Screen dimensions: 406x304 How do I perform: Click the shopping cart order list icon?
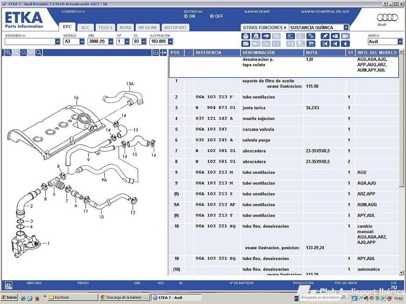pos(311,43)
